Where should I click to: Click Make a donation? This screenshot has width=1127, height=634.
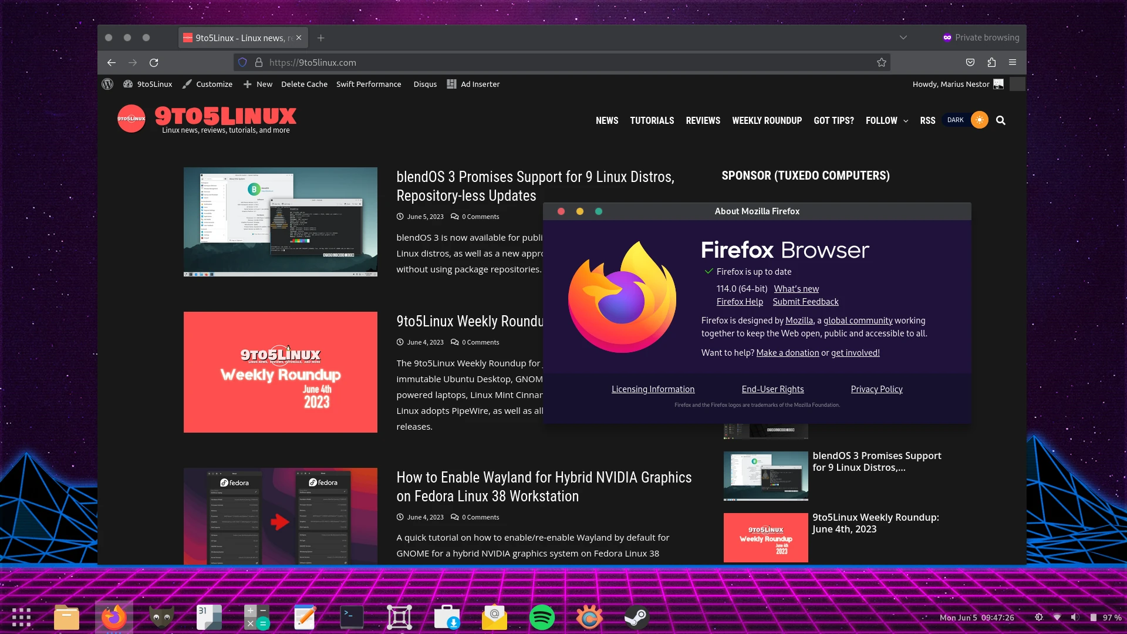(788, 352)
